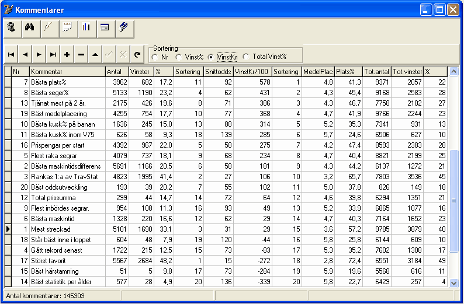Viewport: 464px width, 304px height.
Task: Select the 'Bästa seger%' comment cell
Action: click(x=67, y=93)
